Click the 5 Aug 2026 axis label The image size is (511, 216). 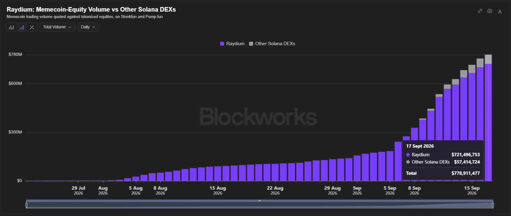click(x=136, y=190)
